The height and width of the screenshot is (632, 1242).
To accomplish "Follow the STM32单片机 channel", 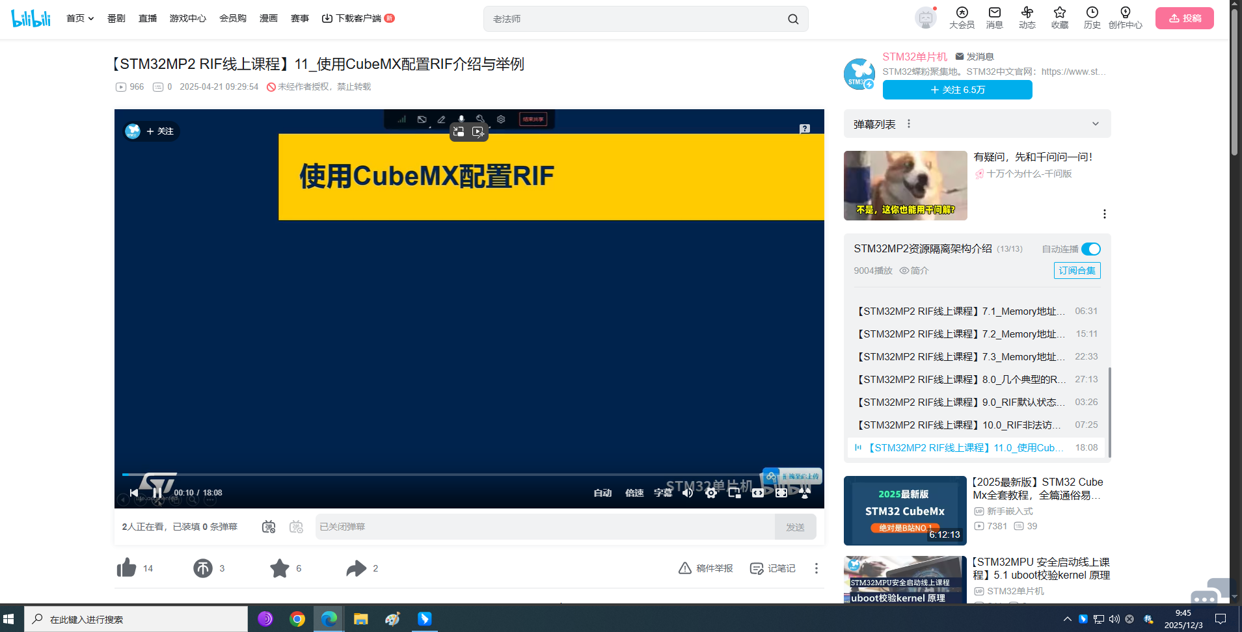I will 956,90.
